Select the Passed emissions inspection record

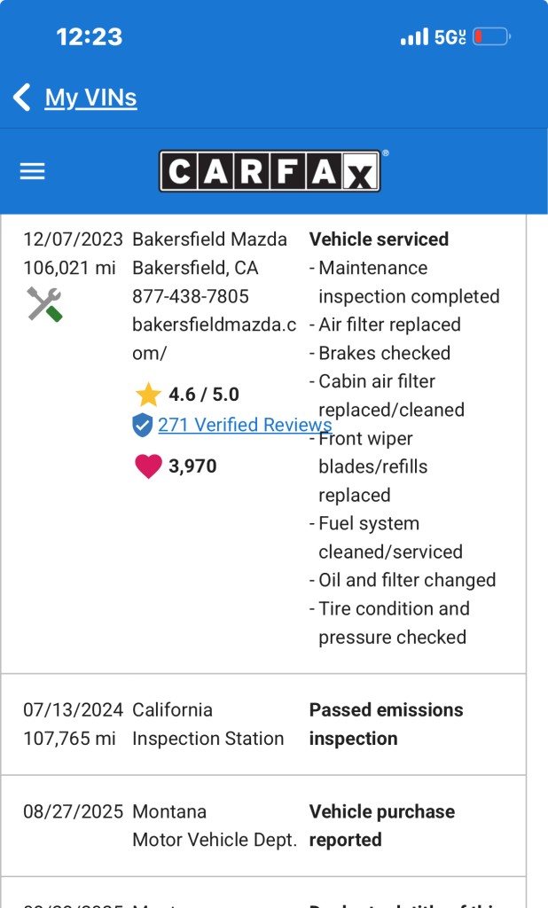[x=386, y=724]
